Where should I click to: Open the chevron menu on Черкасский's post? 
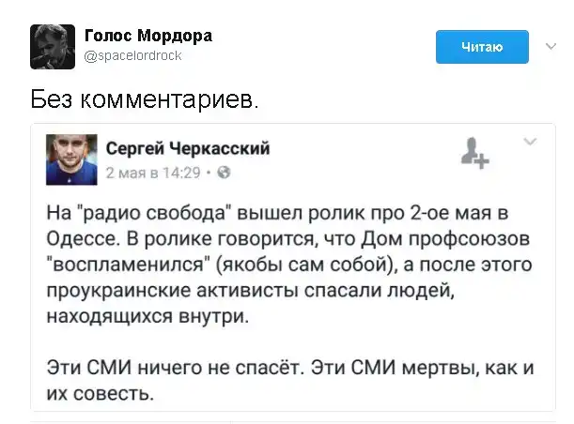(x=529, y=143)
